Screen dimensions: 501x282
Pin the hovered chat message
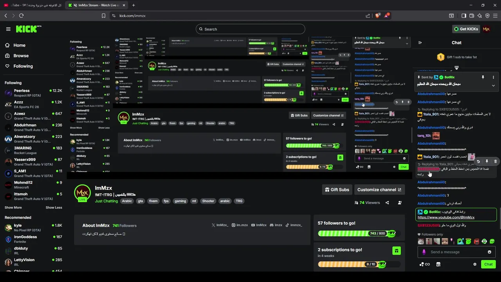pos(487,161)
